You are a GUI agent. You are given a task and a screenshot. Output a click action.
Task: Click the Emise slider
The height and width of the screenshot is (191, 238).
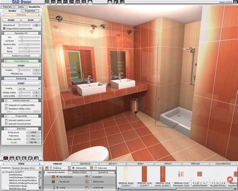29,51
